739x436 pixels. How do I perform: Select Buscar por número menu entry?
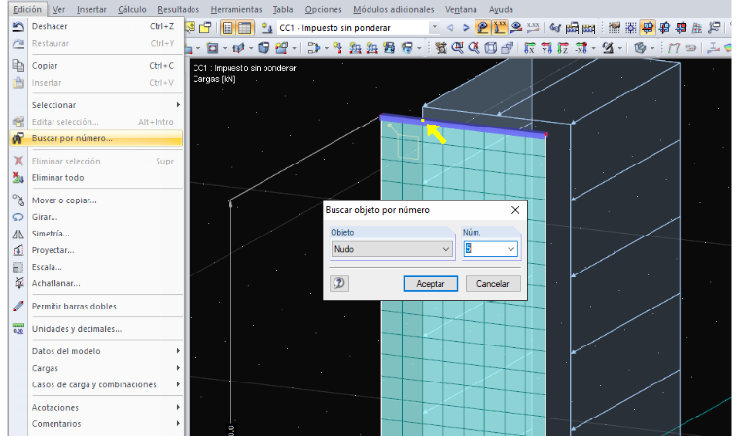(x=95, y=138)
